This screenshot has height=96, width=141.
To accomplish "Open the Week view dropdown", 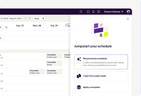I will 39,18.
